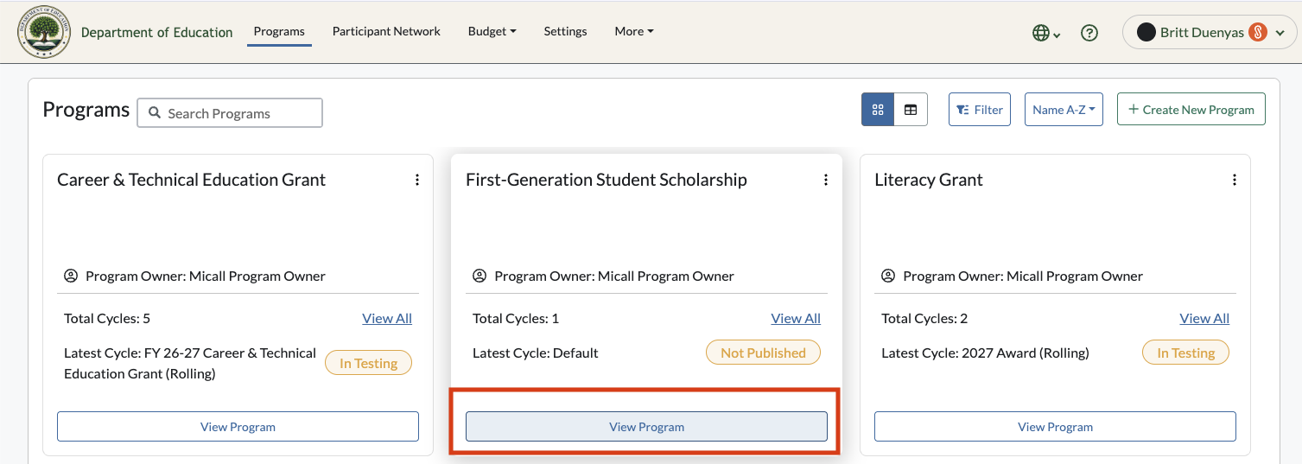The width and height of the screenshot is (1302, 464).
Task: Open Literacy Grant three-dot options menu
Action: (1235, 180)
